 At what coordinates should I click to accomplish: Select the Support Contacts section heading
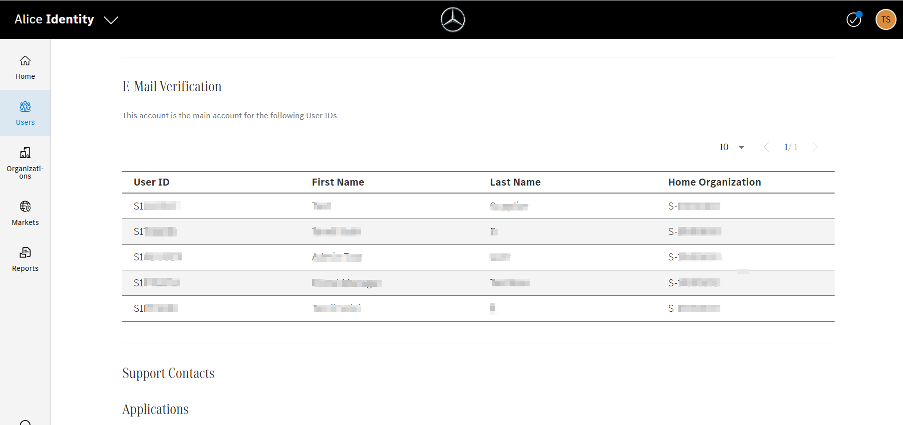168,374
